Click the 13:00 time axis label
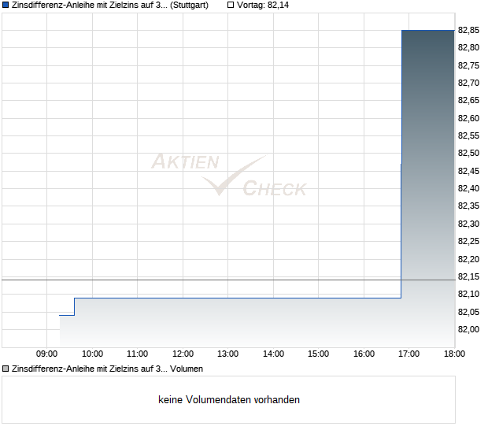 227,354
